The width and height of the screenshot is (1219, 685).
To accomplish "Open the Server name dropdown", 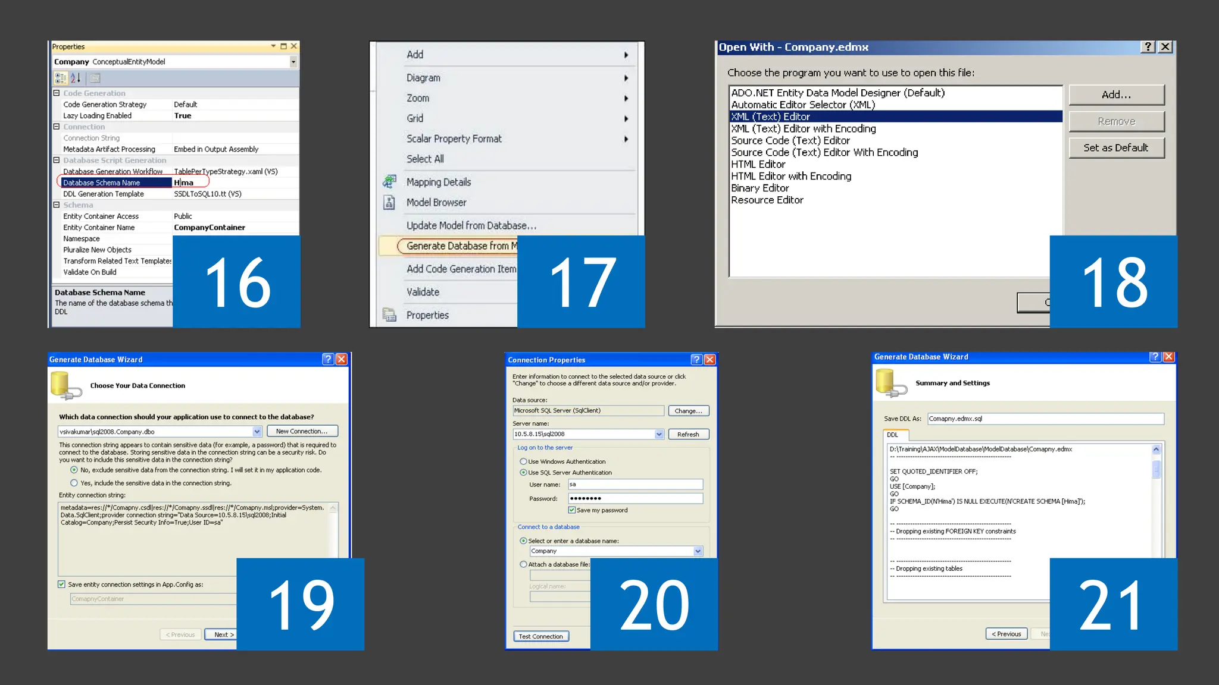I will coord(659,435).
